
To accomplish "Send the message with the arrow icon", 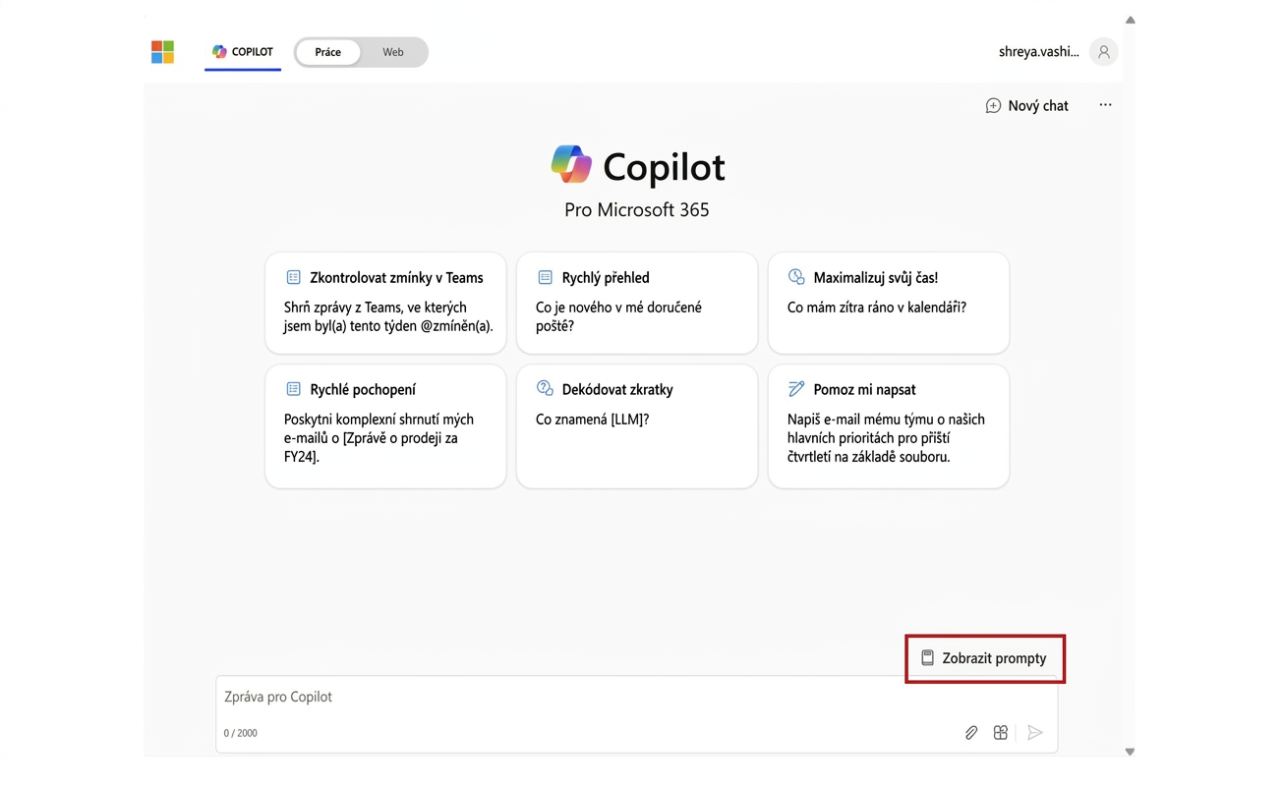I will pyautogui.click(x=1034, y=732).
